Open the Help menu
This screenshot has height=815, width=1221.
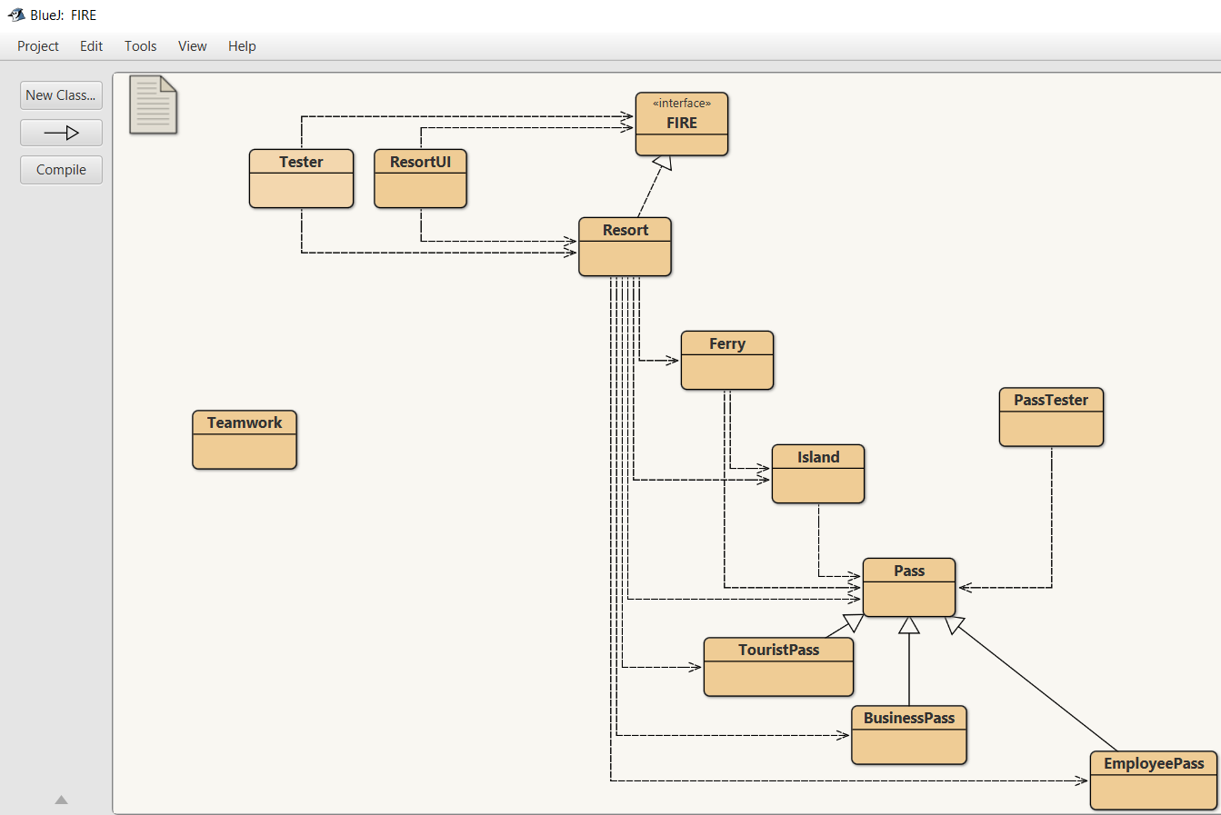[x=242, y=46]
